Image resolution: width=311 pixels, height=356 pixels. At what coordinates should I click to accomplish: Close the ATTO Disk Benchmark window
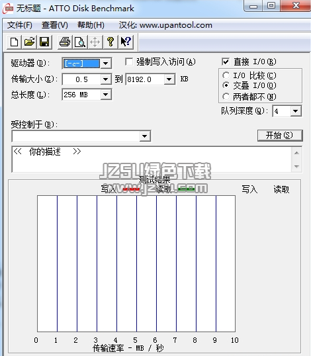tap(296, 6)
